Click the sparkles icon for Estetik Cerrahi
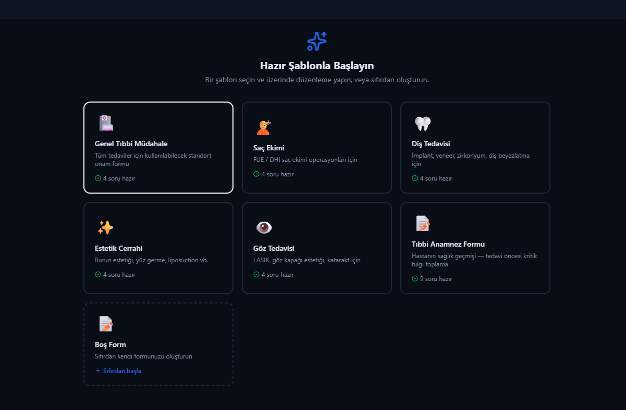The image size is (626, 410). pyautogui.click(x=105, y=227)
